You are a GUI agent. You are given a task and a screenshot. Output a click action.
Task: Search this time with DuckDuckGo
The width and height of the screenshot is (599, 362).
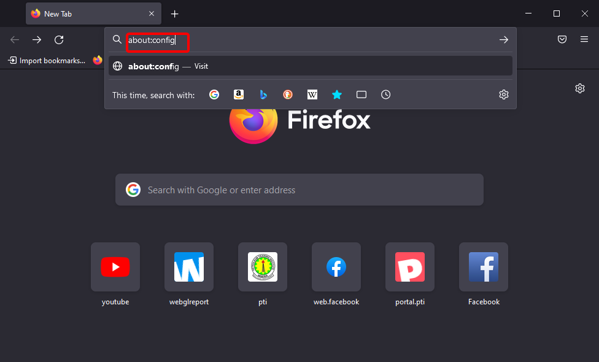click(x=288, y=94)
